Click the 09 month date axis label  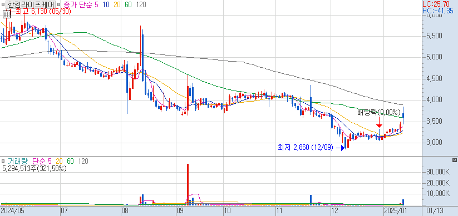tap(180, 210)
